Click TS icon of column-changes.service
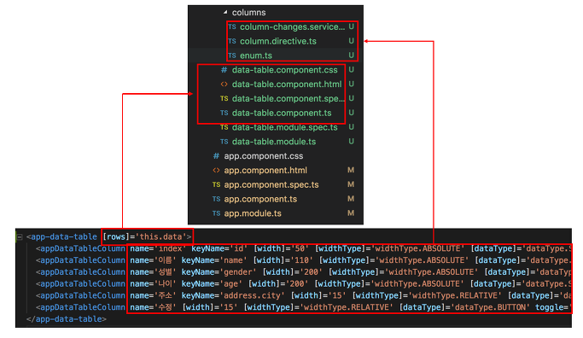The height and width of the screenshot is (338, 583). 232,26
